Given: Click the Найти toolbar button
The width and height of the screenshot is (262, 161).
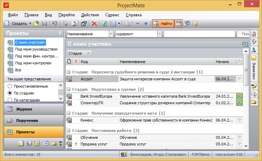Looking at the screenshot, I should 163,24.
